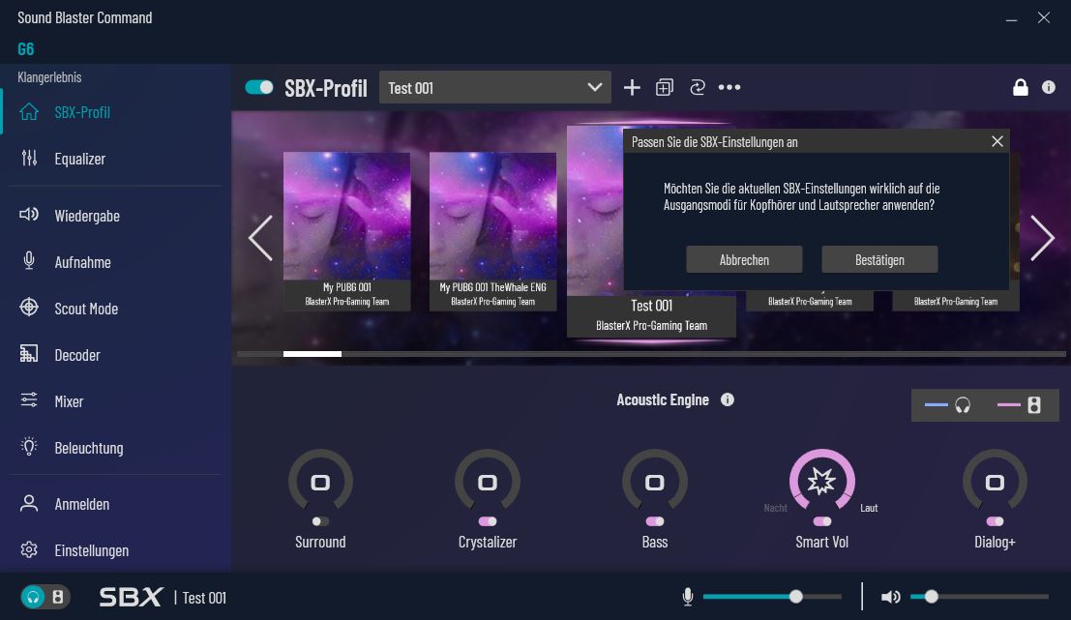1071x620 pixels.
Task: Click the Mixer sliders icon
Action: click(x=29, y=399)
